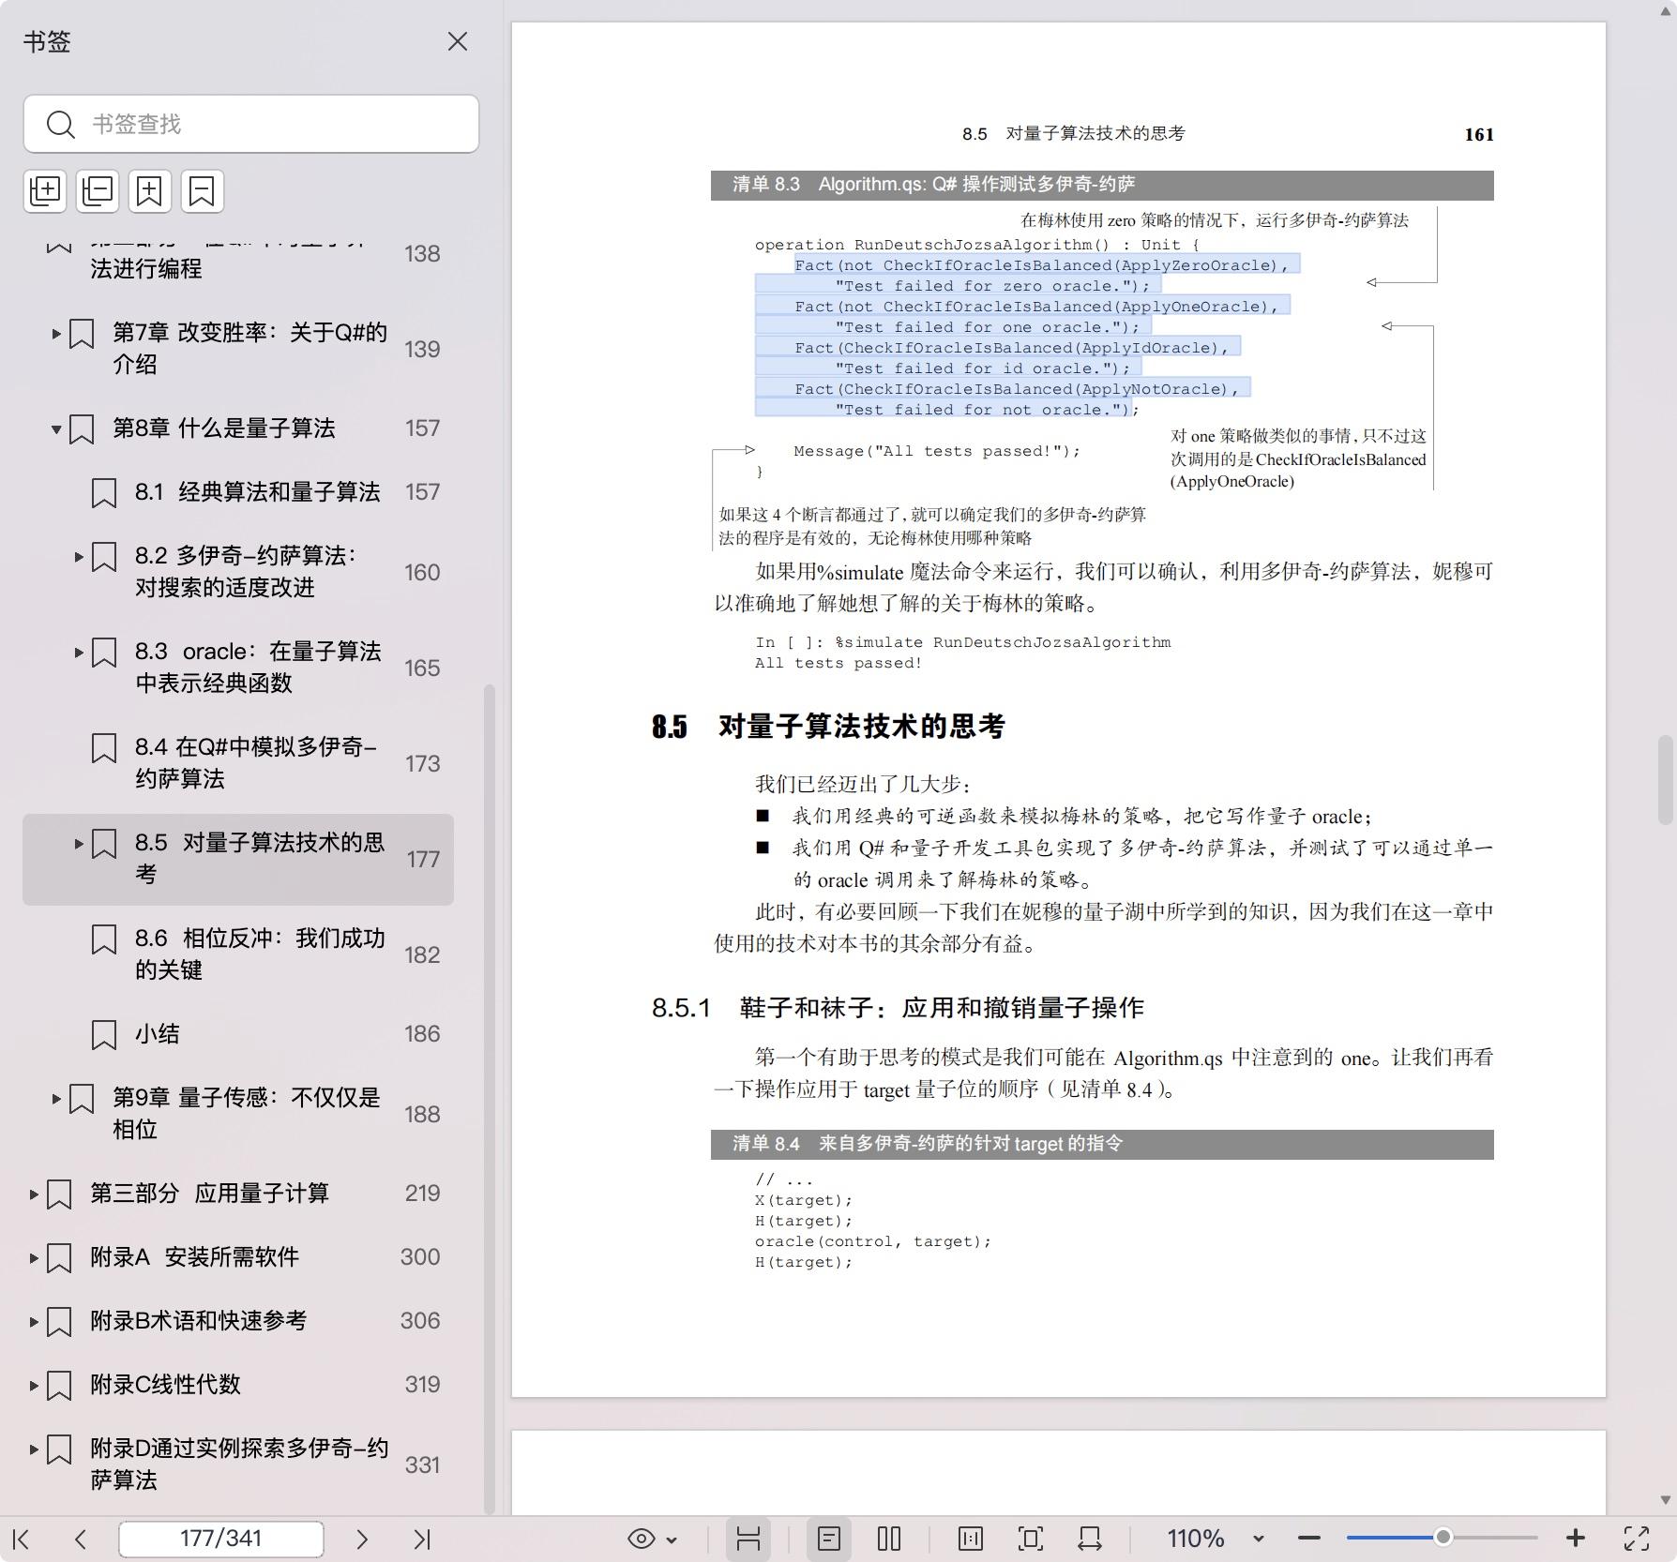Expand 第9章 量子传感 bookmark

tap(56, 1098)
